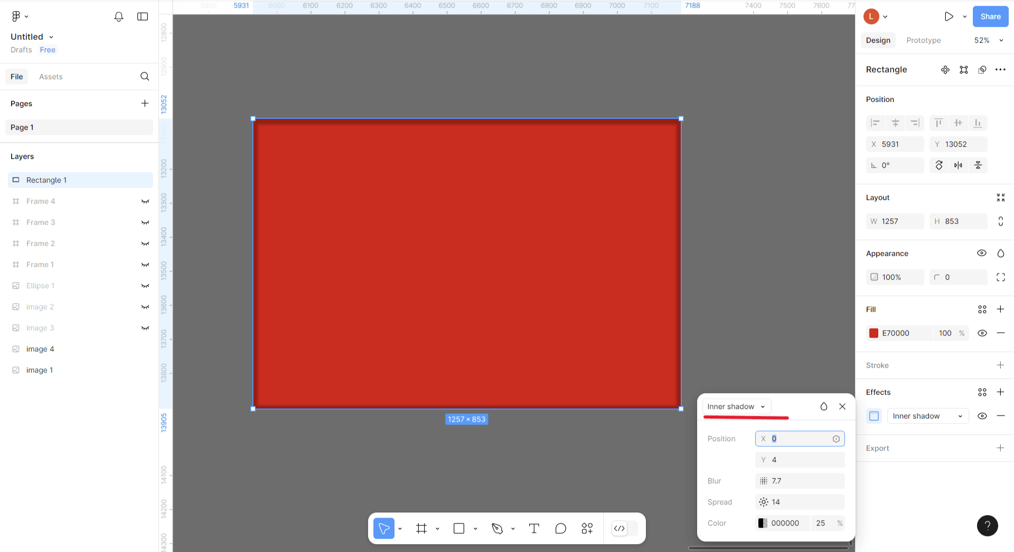Open Inner shadow effect settings square
Viewport: 1014px width, 552px height.
coord(874,416)
